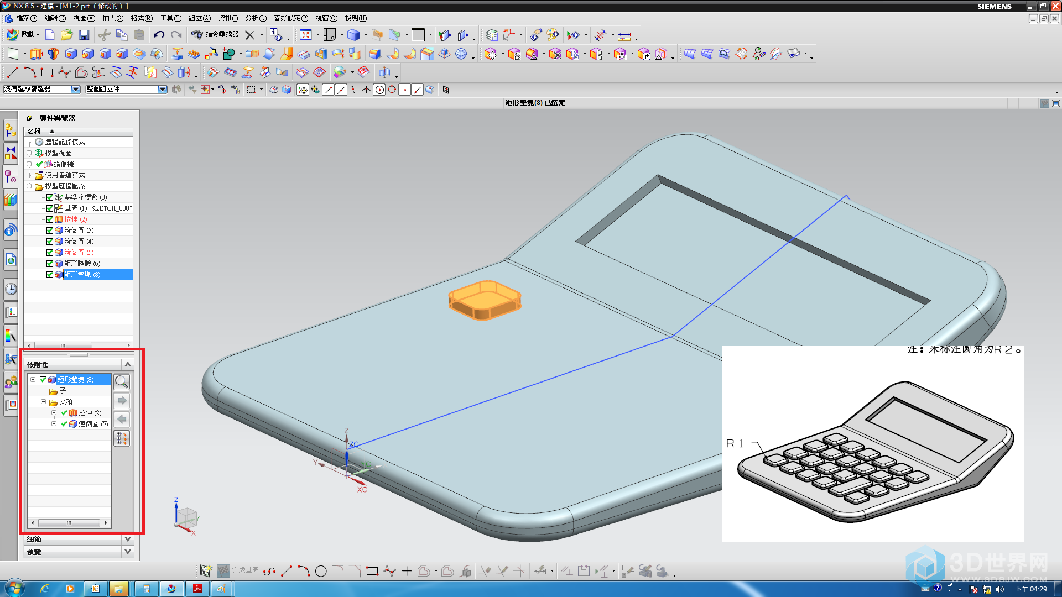Screen dimensions: 1062x597
Task: Open 整個組立件 scope dropdown
Action: click(x=163, y=90)
